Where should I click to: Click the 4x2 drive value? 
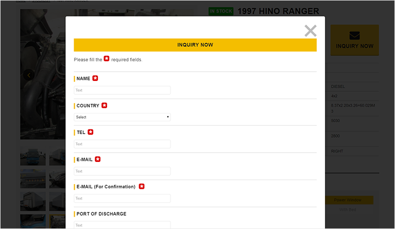[334, 96]
